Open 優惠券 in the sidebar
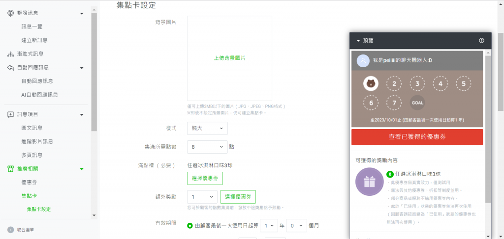 tap(29, 182)
